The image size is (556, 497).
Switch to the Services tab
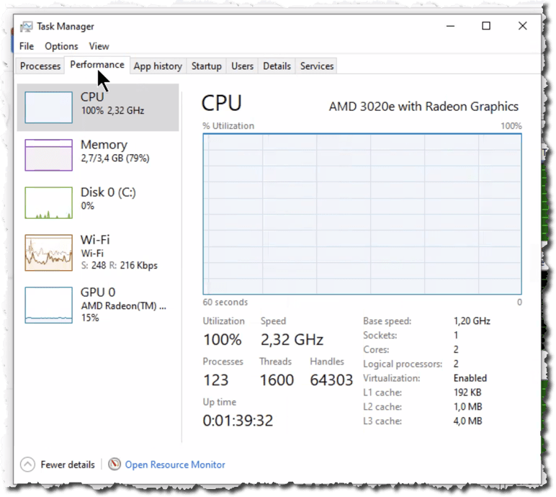(x=317, y=66)
